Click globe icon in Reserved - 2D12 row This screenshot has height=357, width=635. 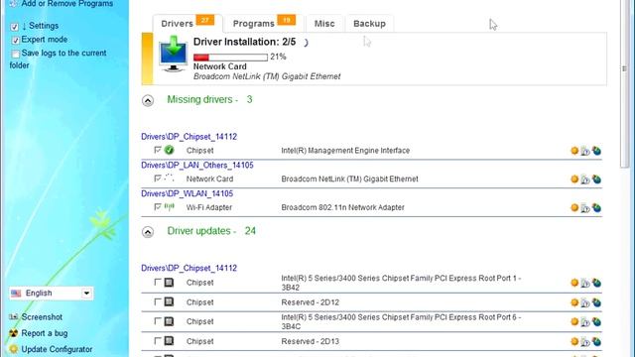click(596, 302)
